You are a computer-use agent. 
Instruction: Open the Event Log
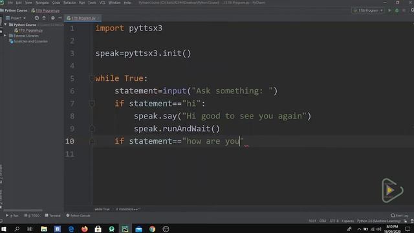click(400, 216)
